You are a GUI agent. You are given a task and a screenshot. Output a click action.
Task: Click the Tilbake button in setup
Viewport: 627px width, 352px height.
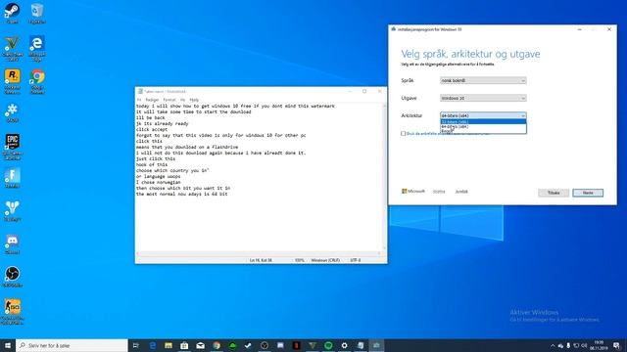pos(554,193)
